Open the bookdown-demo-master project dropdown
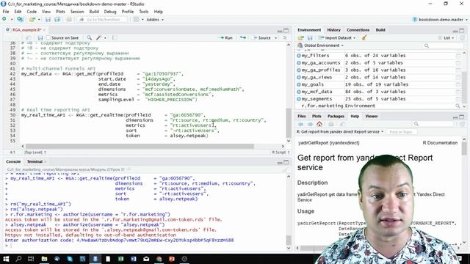 click(440, 20)
